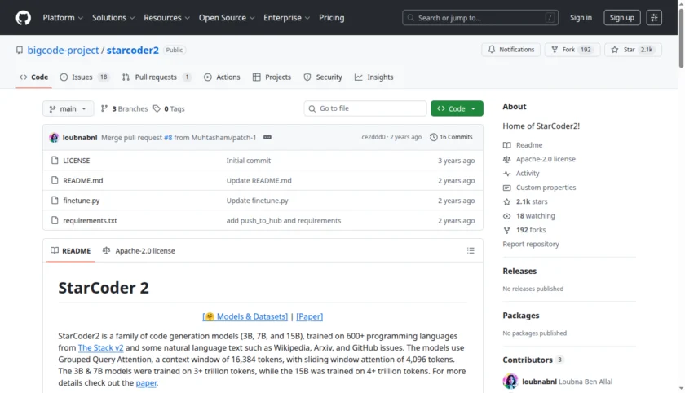Click the 18 watching sidebar link
This screenshot has width=685, height=393.
[x=535, y=216]
